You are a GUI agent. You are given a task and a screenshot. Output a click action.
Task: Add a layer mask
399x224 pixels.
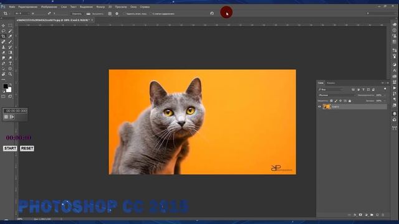360,215
